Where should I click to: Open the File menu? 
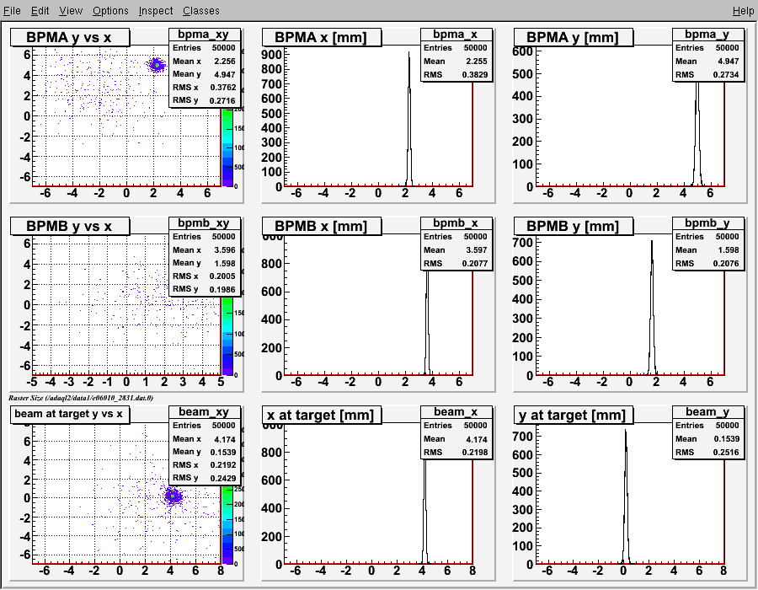(x=12, y=11)
